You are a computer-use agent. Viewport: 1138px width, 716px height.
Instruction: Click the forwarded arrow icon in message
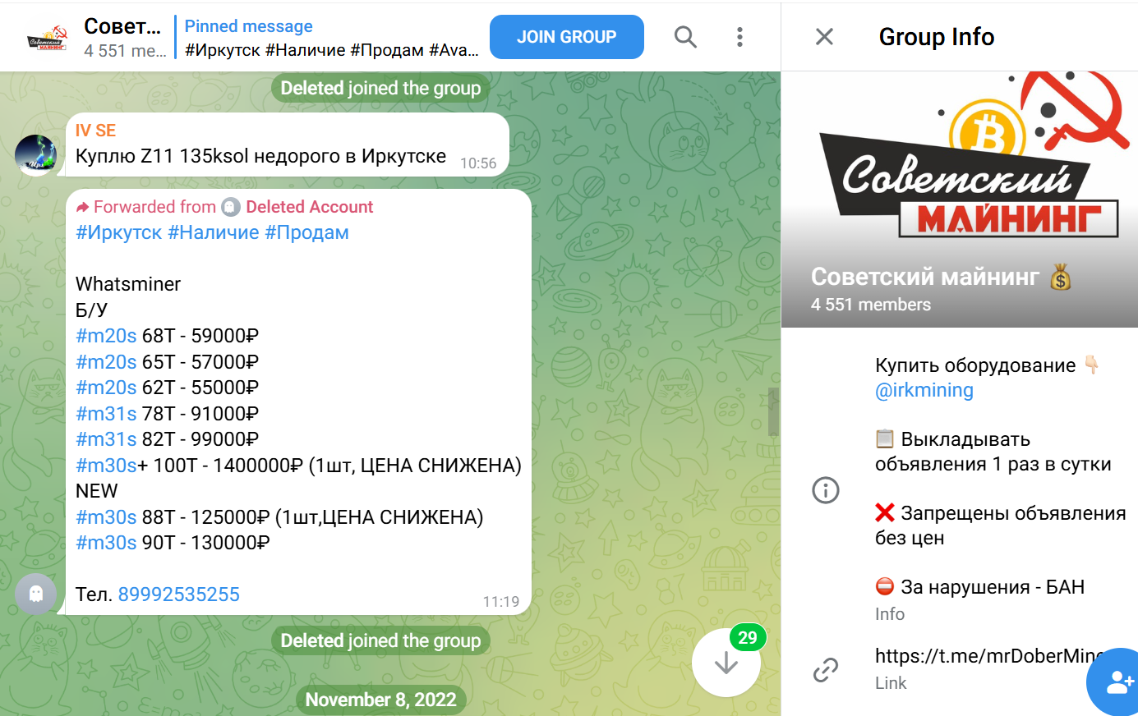pos(82,207)
